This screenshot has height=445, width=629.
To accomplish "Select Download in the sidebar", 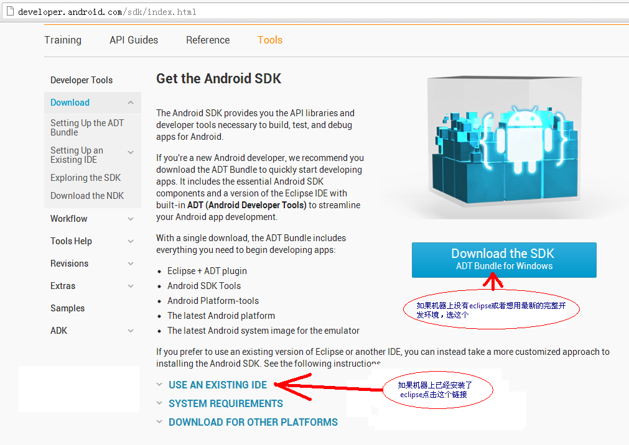I will point(70,103).
